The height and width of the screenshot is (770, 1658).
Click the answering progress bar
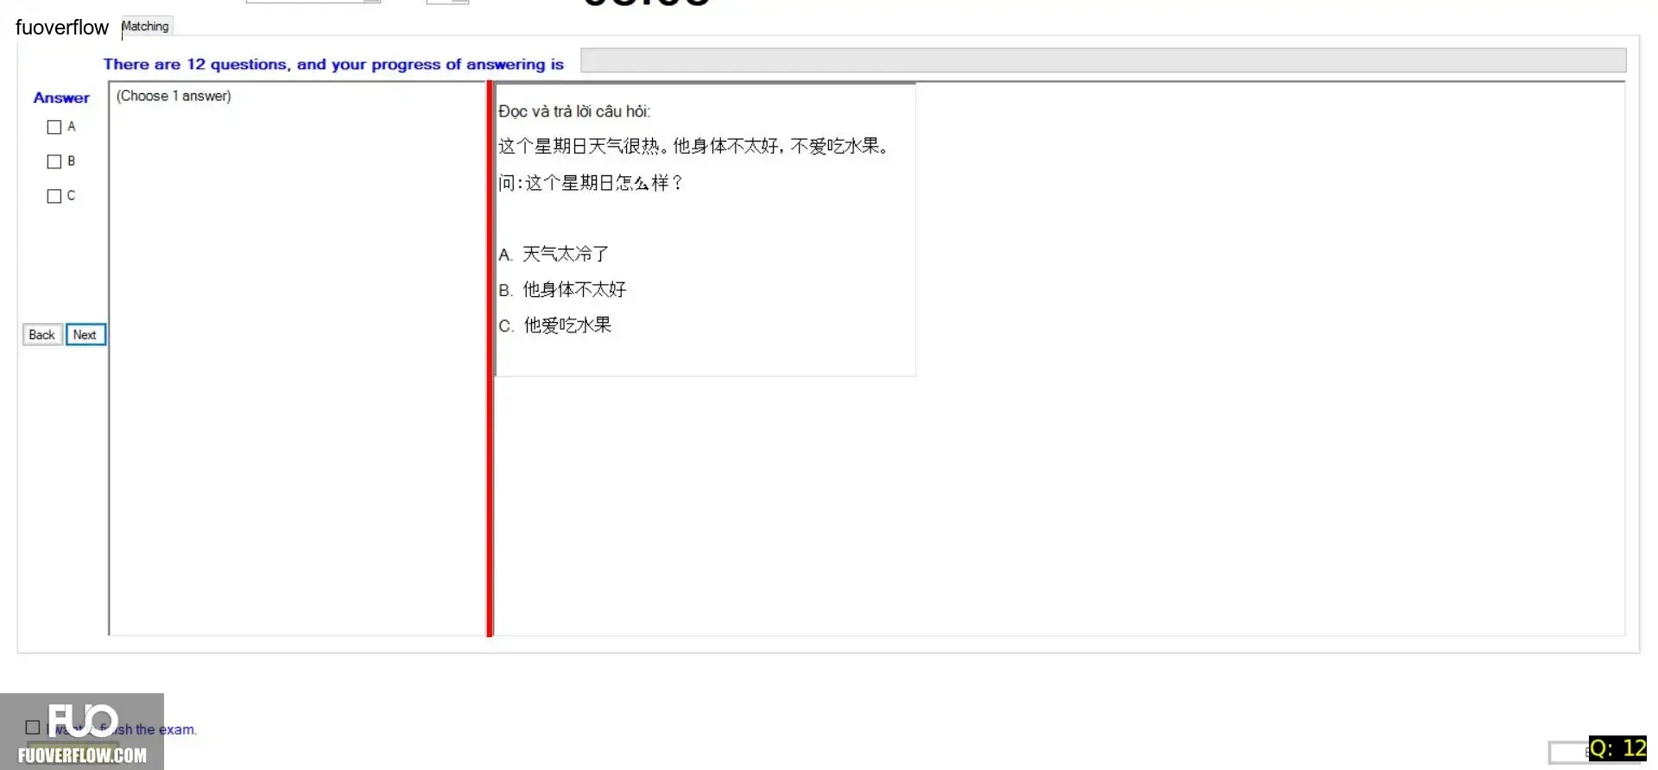pos(1103,60)
